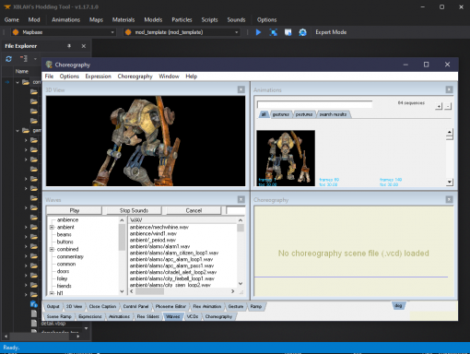Screen dimensions: 470x354
Task: Click the WAV file list scroll up arrow
Action: 241,220
